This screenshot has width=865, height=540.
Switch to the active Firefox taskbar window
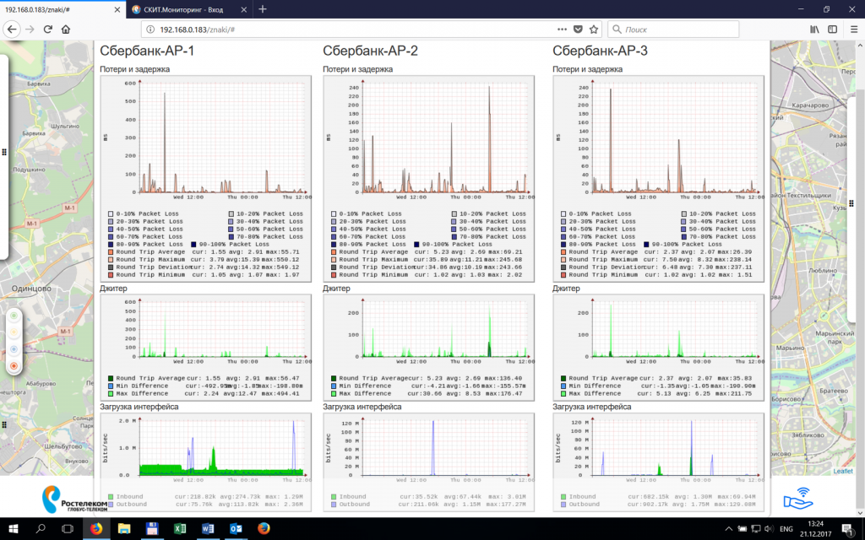coord(96,529)
